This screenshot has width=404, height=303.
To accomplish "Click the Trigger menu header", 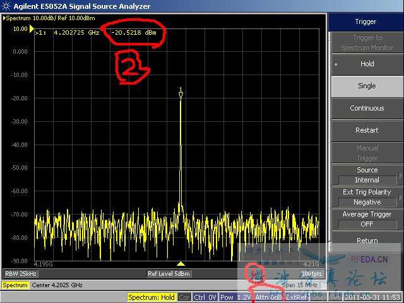I will pos(366,22).
